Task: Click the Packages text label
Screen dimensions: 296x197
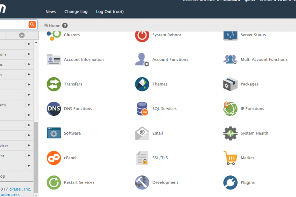Action: 249,84
